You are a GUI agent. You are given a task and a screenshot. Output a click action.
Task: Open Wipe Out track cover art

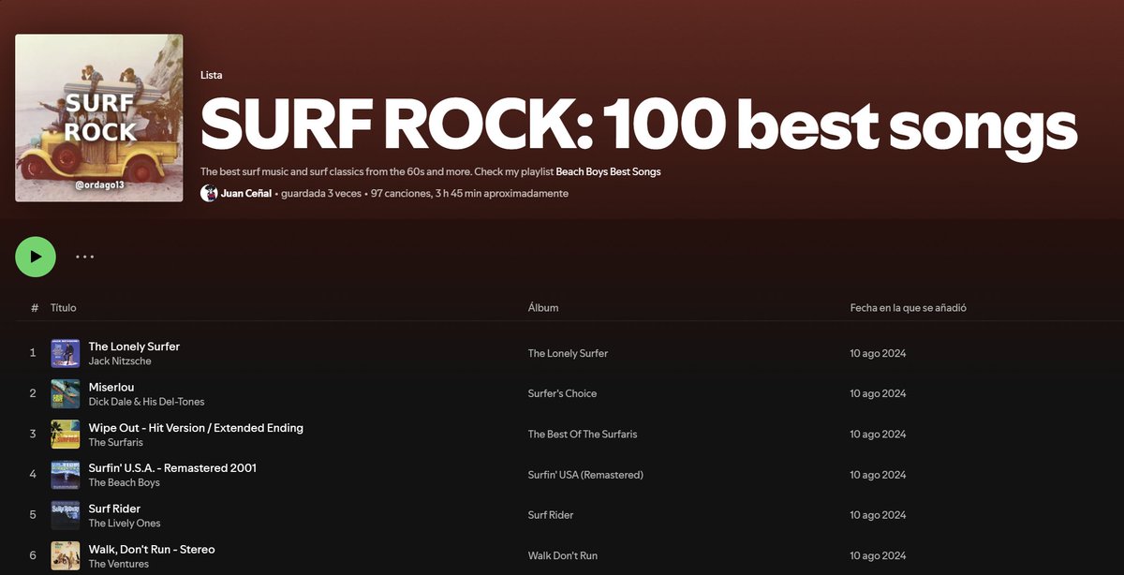coord(66,435)
